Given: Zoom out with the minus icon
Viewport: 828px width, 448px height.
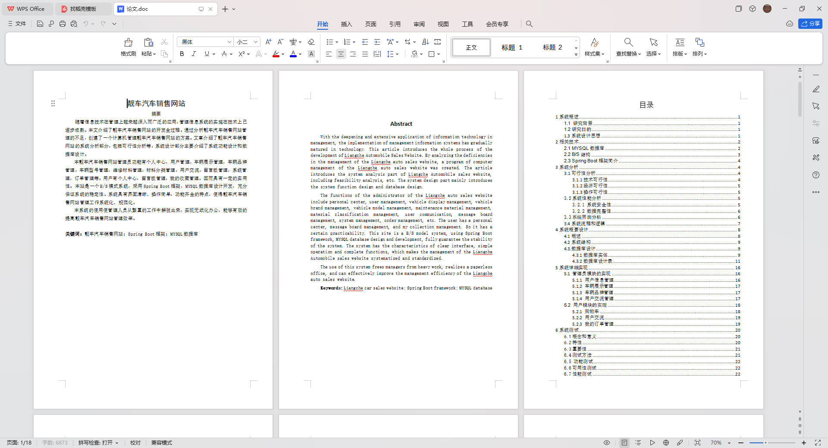Looking at the screenshot, I should pos(741,442).
